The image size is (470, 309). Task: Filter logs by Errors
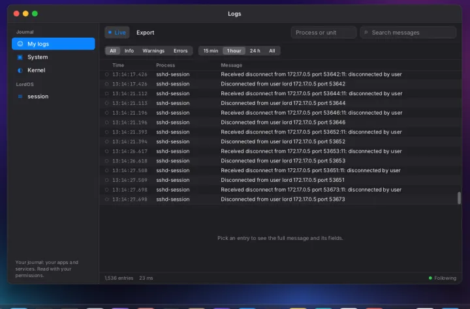click(x=180, y=51)
